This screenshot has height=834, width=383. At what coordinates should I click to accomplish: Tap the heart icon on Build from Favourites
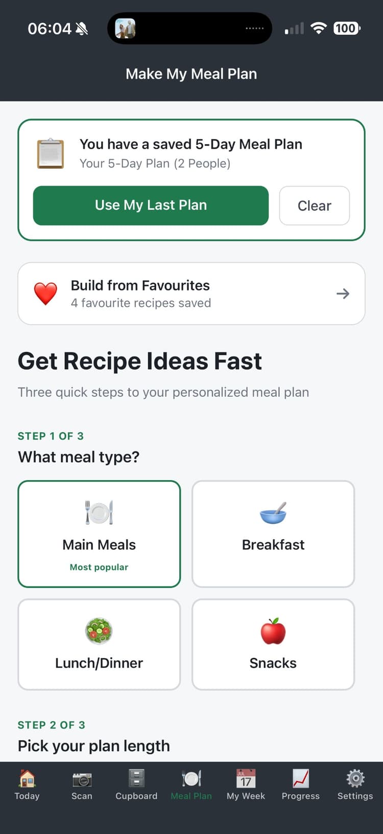[x=46, y=292]
